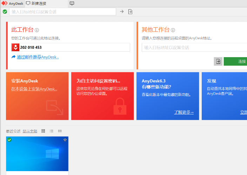The height and width of the screenshot is (175, 247).
Task: Click share arrow icon beside invite link
Action: click(14, 57)
